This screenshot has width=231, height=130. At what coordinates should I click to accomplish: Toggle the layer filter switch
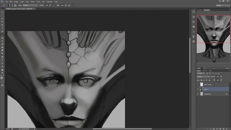(222, 73)
